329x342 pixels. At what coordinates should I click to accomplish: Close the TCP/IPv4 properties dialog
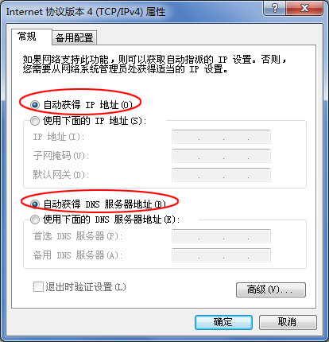point(304,8)
